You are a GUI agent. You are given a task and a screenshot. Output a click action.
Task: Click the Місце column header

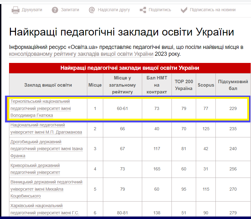tap(95, 85)
